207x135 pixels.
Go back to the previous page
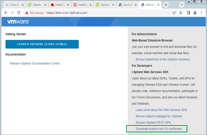click(6, 13)
